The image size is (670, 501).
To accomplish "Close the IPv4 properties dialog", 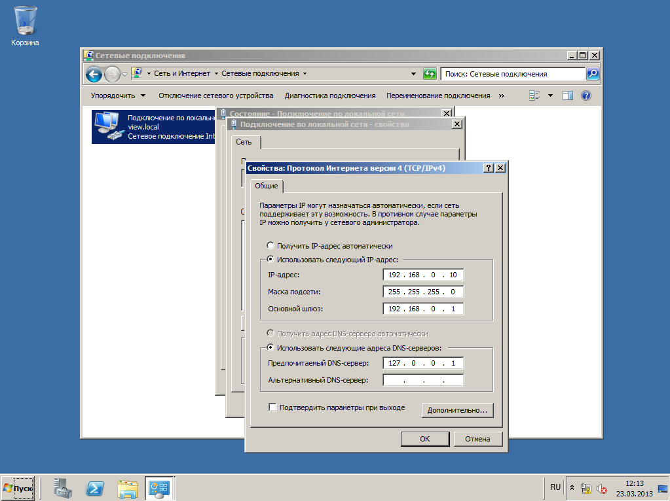I will point(500,168).
